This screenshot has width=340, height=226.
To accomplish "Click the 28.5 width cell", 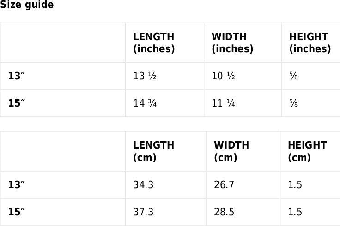I will (224, 212).
